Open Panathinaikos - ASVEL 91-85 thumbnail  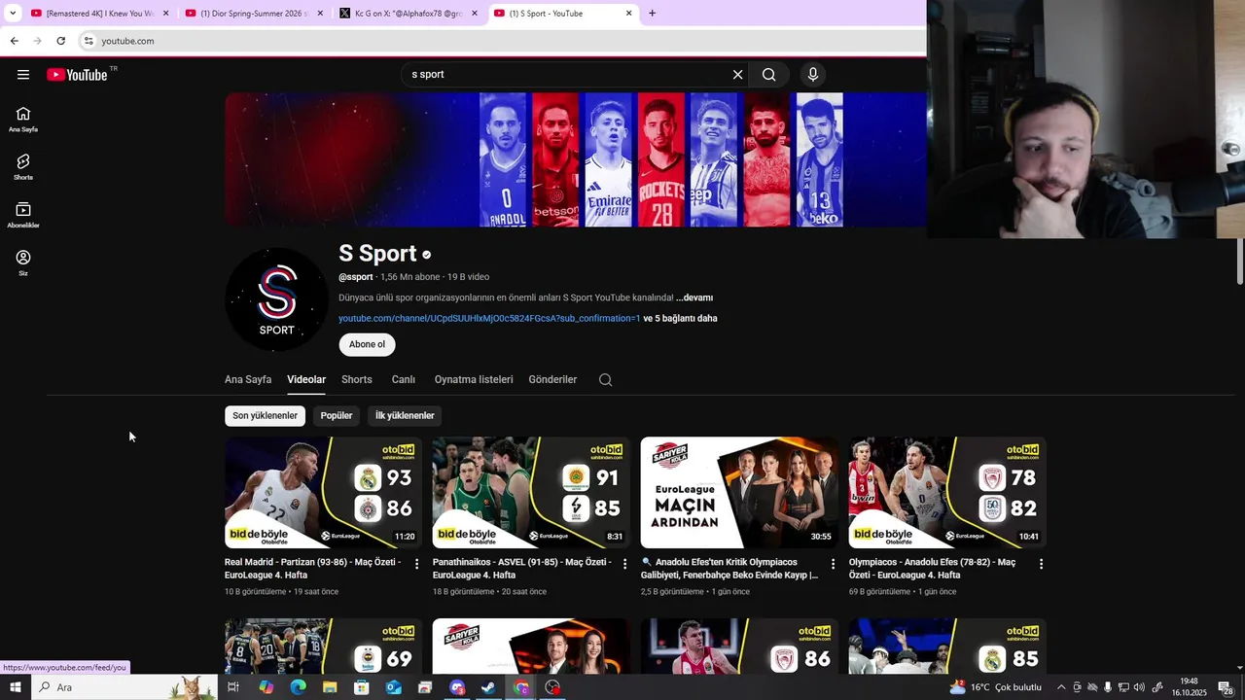[x=531, y=492]
